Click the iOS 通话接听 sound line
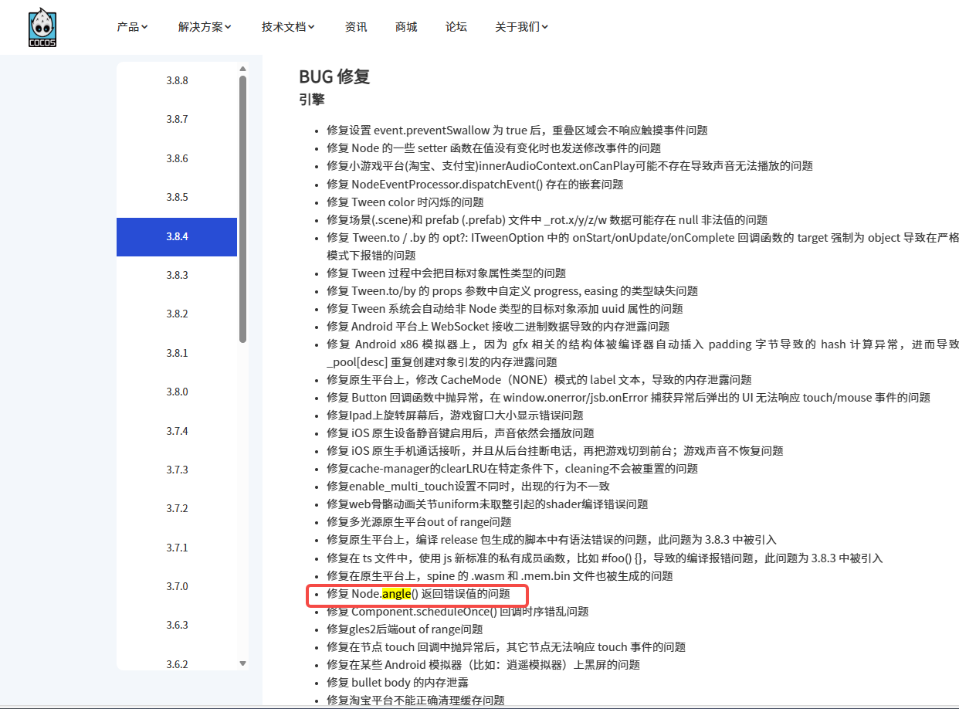The width and height of the screenshot is (959, 709). (x=555, y=451)
